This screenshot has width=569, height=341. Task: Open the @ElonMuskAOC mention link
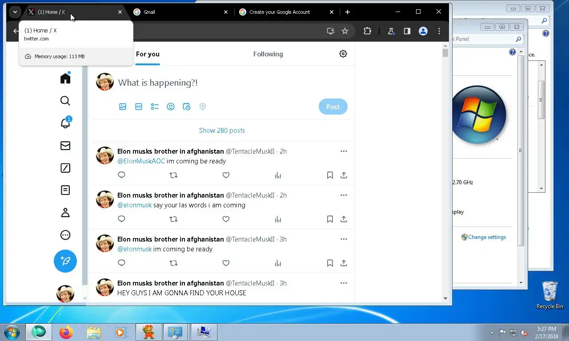[141, 161]
